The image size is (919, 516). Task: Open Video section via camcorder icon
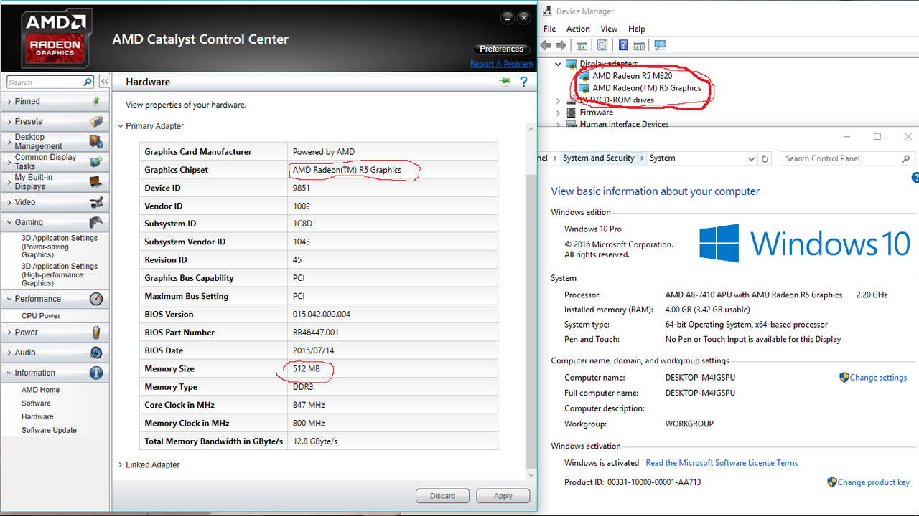point(96,202)
